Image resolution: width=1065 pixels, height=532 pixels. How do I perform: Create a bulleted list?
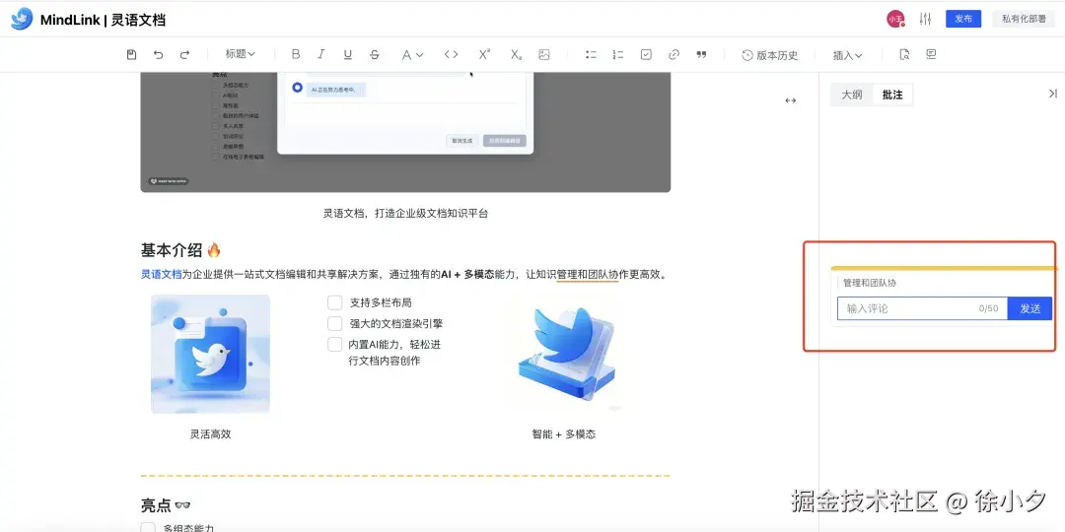[x=591, y=55]
